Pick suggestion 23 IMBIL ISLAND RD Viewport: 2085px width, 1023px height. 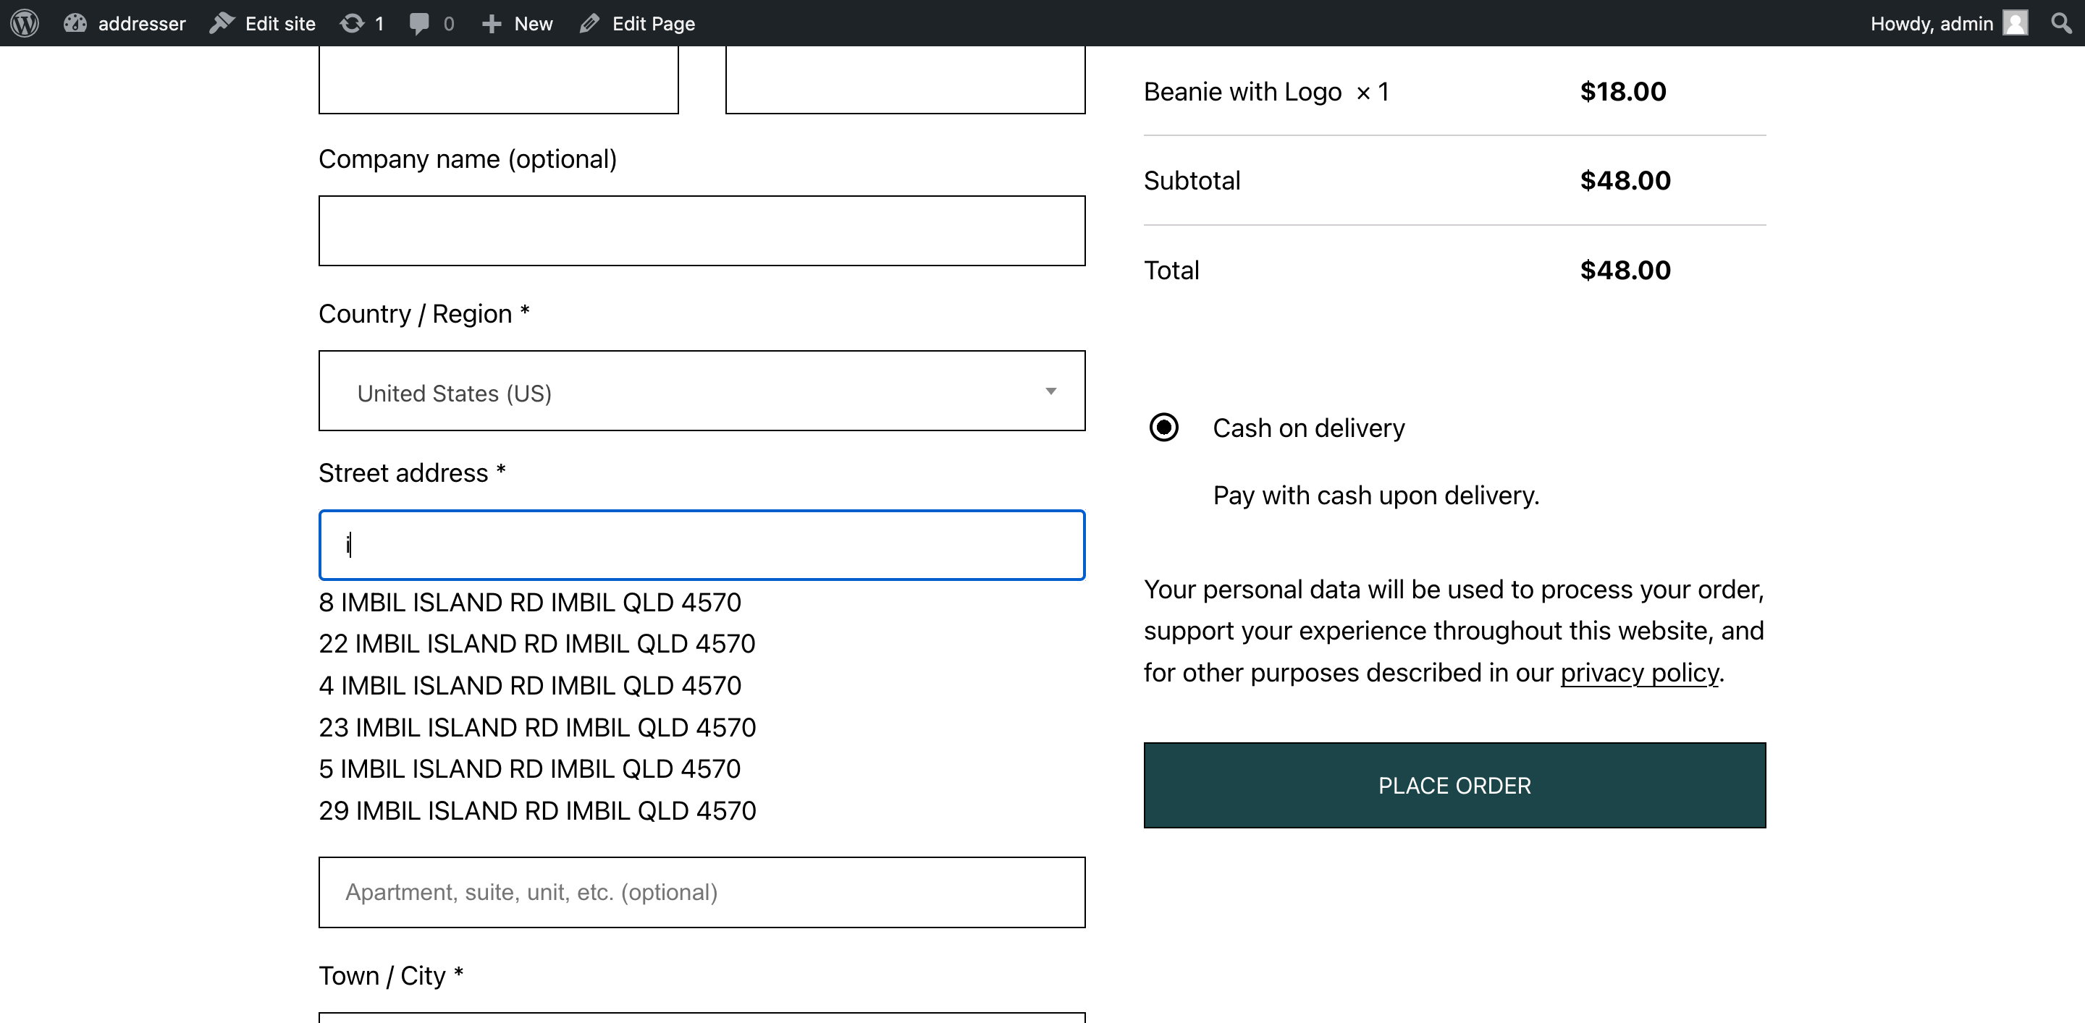537,727
